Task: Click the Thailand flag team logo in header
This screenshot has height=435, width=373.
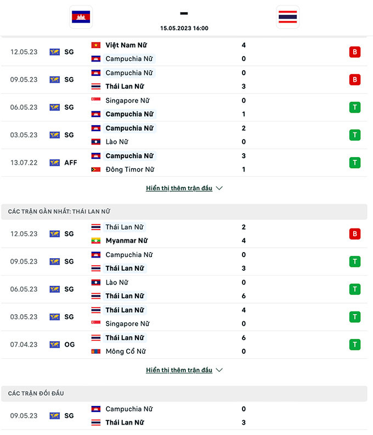Action: pos(288,17)
